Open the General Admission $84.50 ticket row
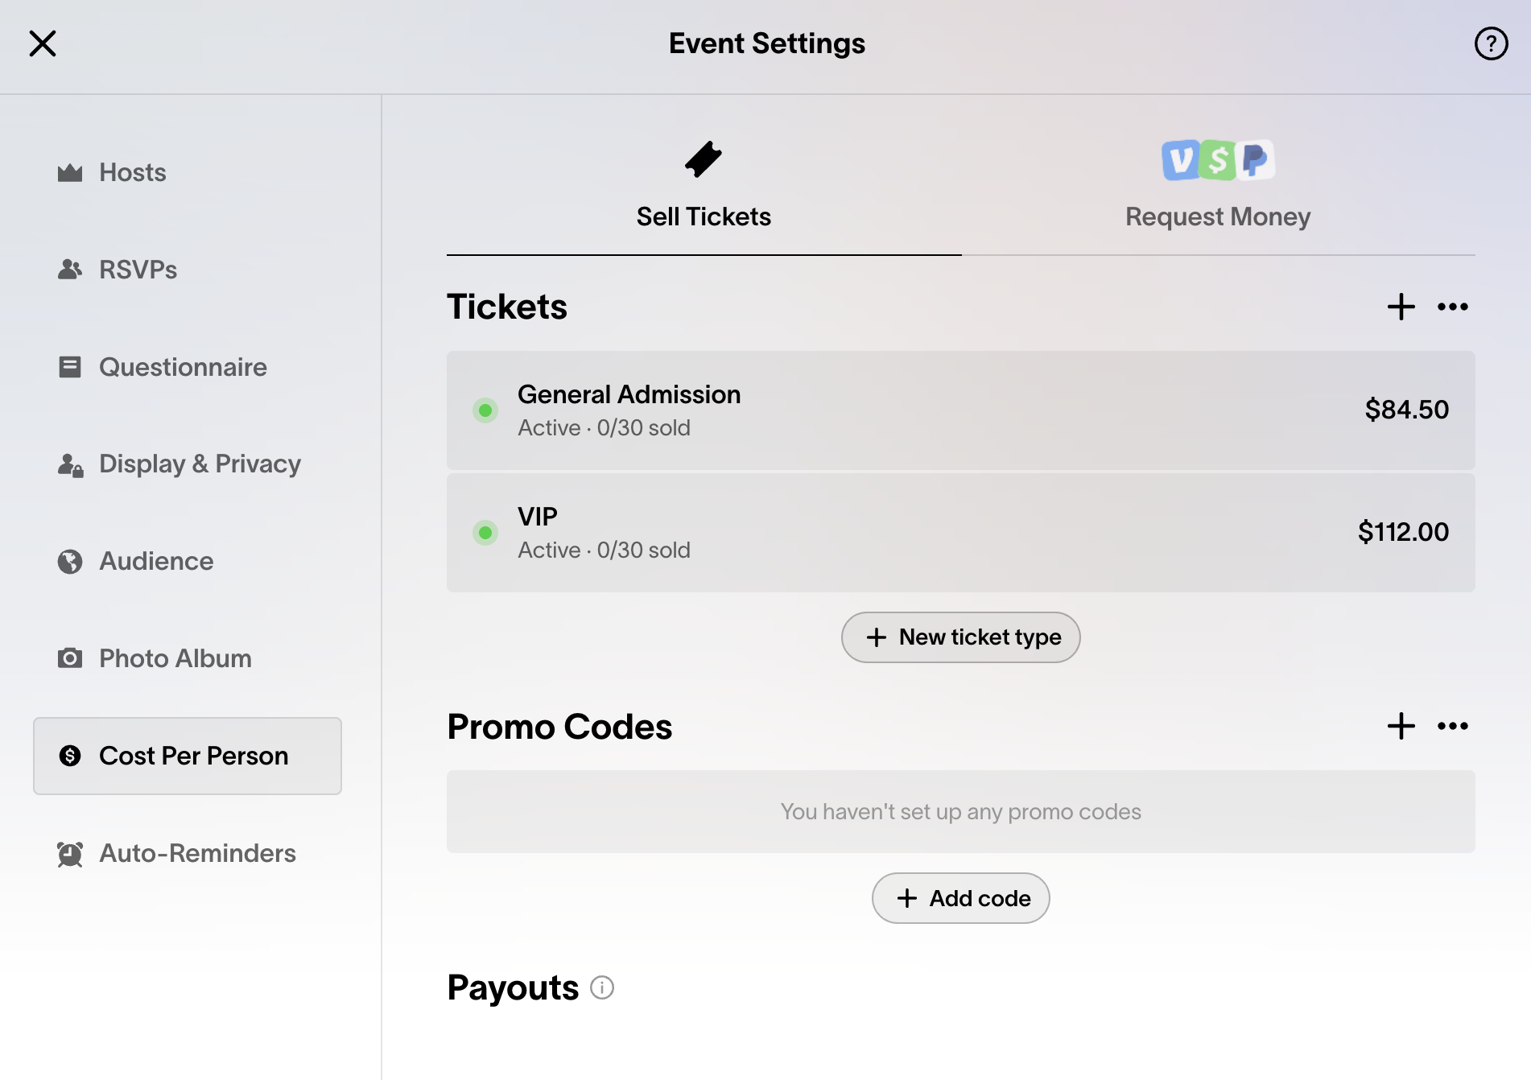The image size is (1531, 1080). pos(961,410)
